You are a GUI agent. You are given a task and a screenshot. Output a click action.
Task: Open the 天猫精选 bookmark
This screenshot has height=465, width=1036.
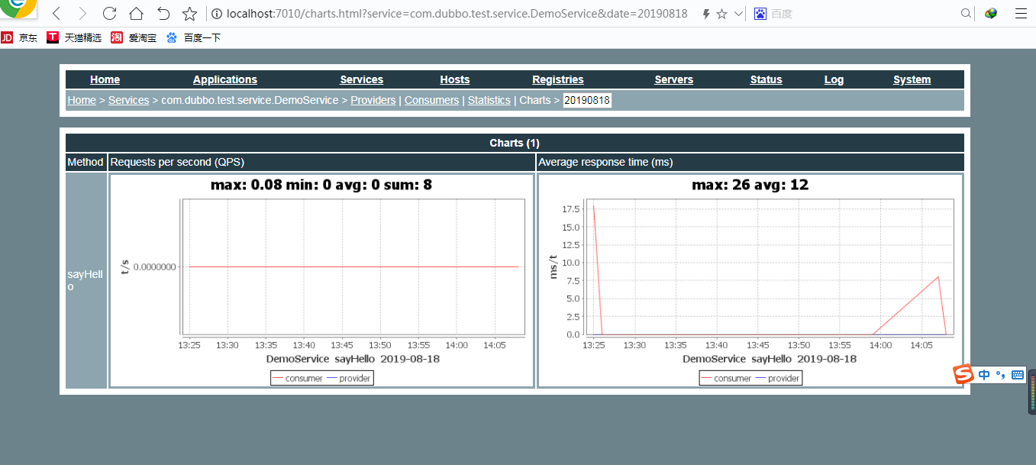pyautogui.click(x=74, y=37)
